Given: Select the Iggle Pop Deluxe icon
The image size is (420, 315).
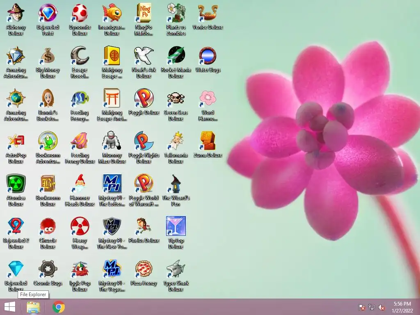Looking at the screenshot, I should pos(80,269).
